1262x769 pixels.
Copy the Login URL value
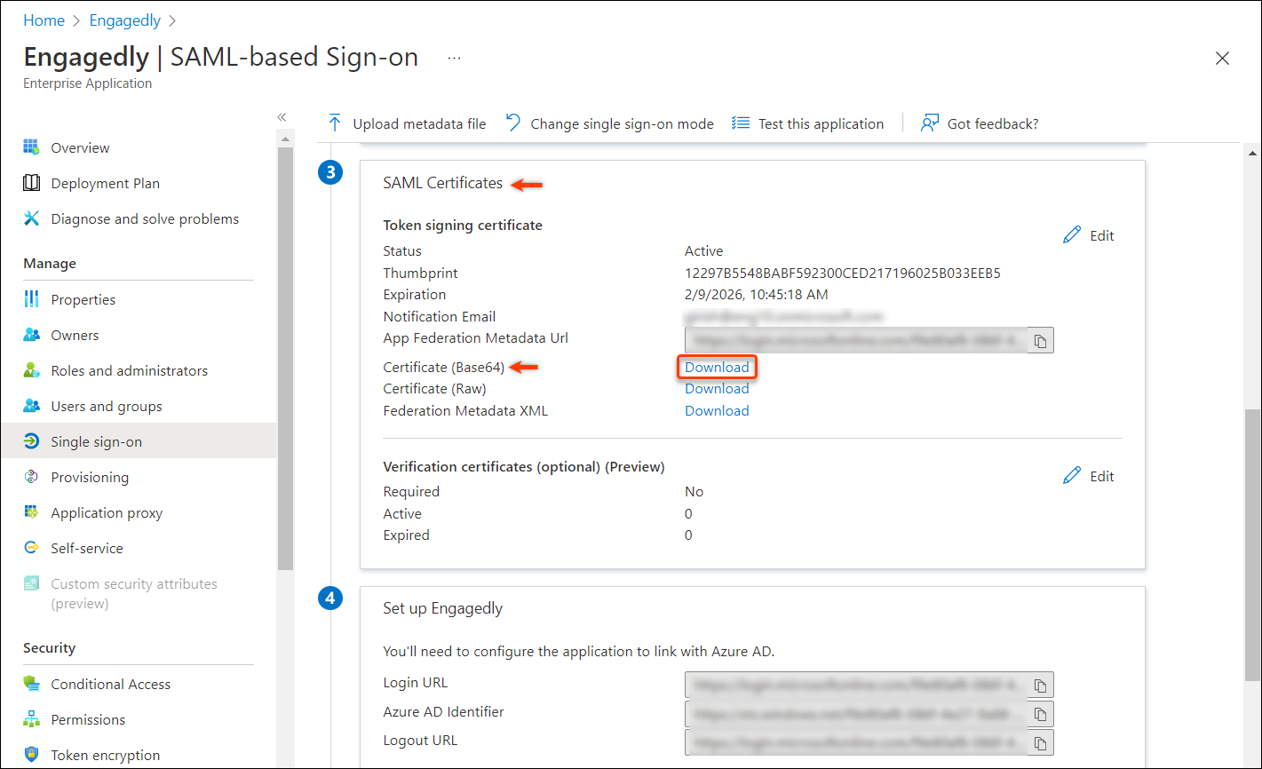coord(1041,686)
